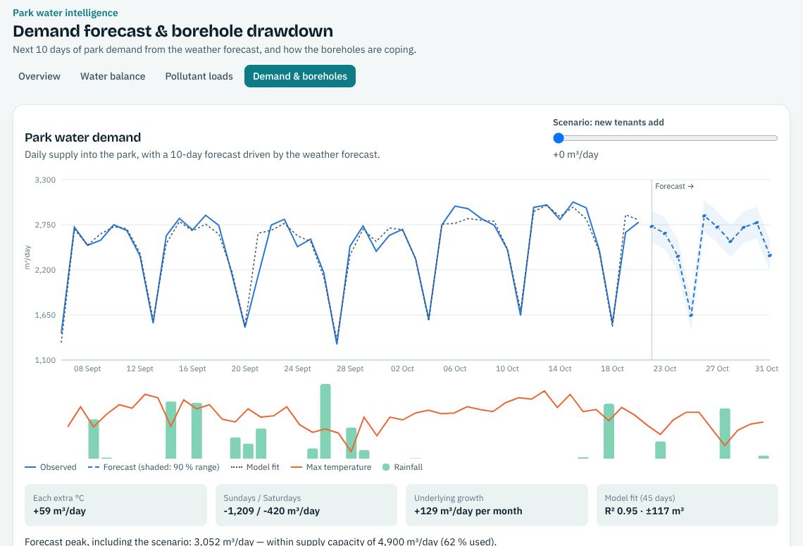803x546 pixels.
Task: Click the Forecast arrow marker label
Action: click(675, 187)
